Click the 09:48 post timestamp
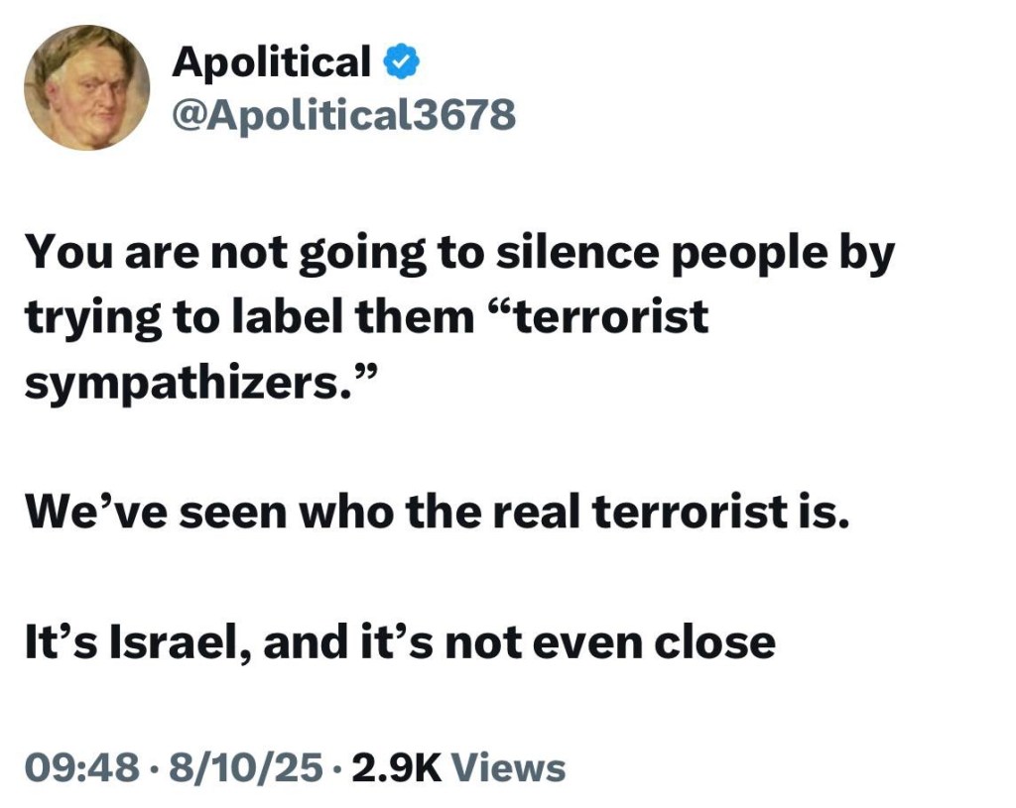 81,767
